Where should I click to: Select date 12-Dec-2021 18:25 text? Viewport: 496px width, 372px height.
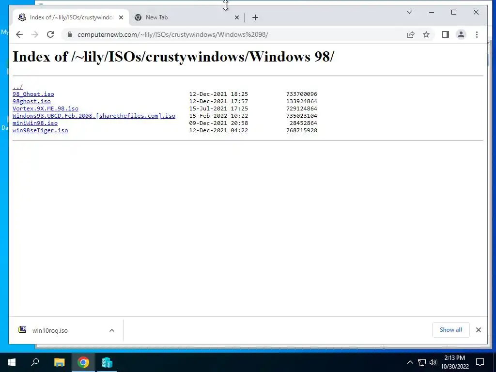click(218, 94)
